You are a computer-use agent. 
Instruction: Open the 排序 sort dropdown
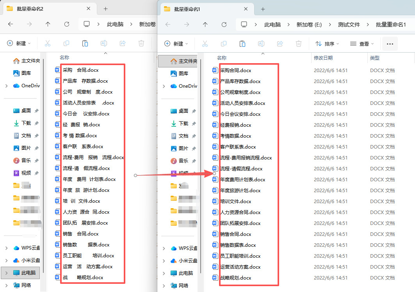(x=327, y=44)
